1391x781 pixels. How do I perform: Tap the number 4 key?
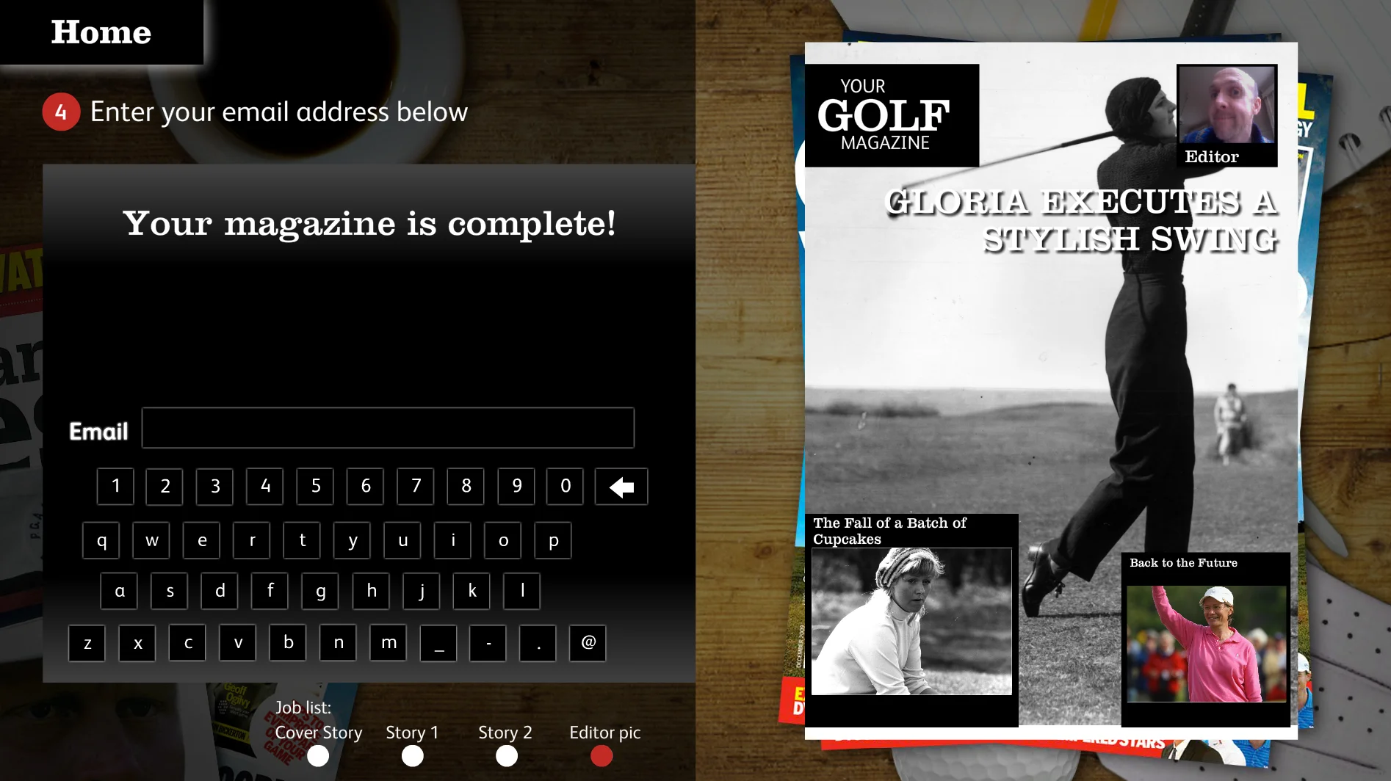(x=265, y=487)
